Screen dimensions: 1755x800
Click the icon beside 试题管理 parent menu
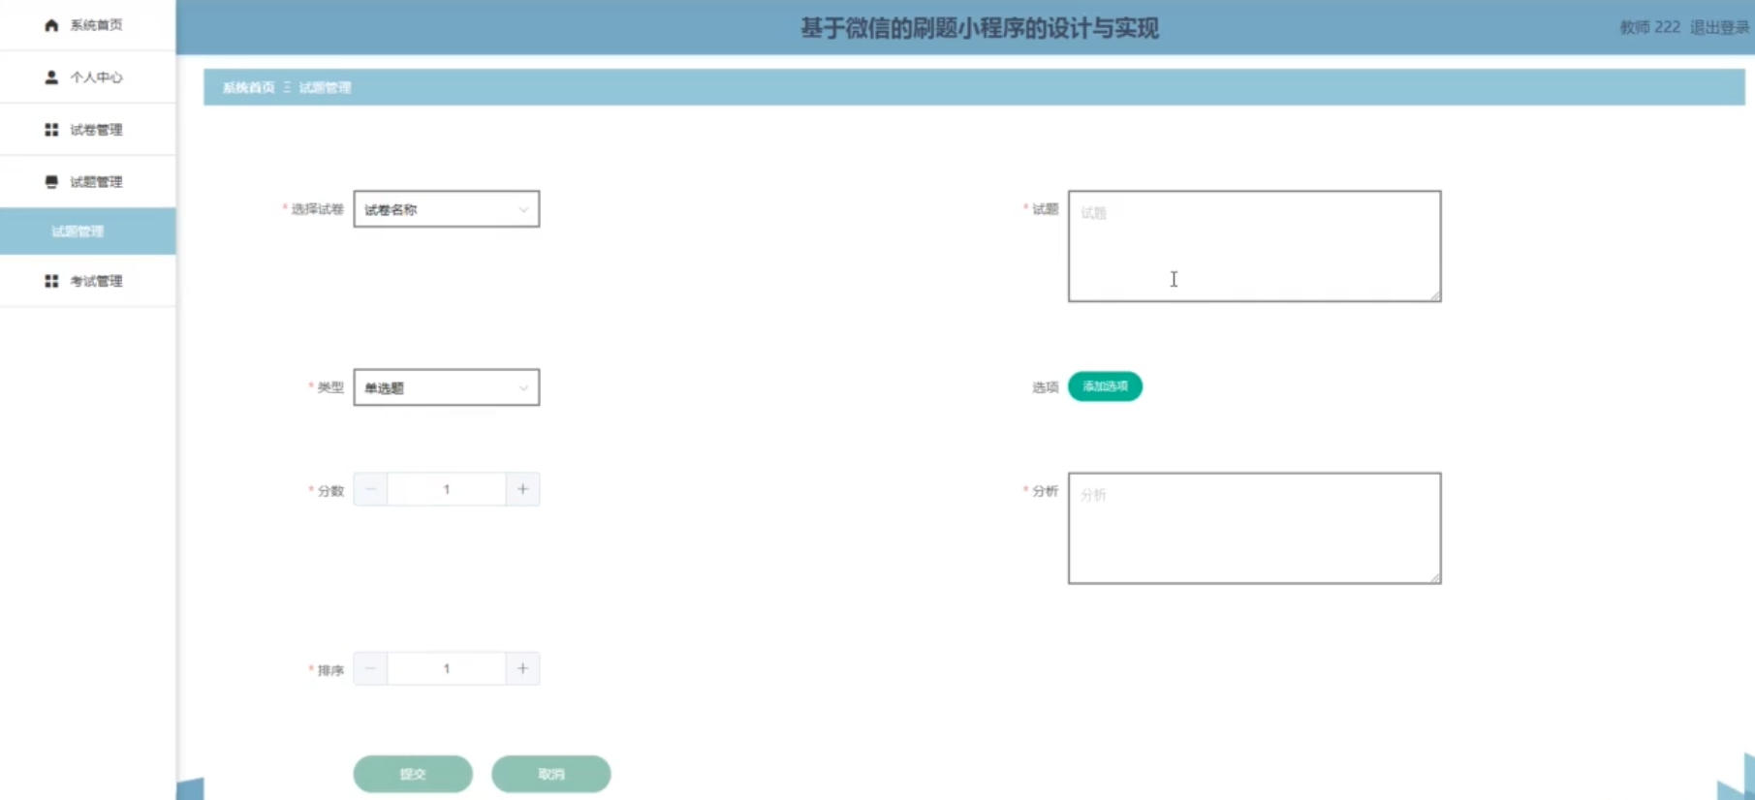pos(51,182)
